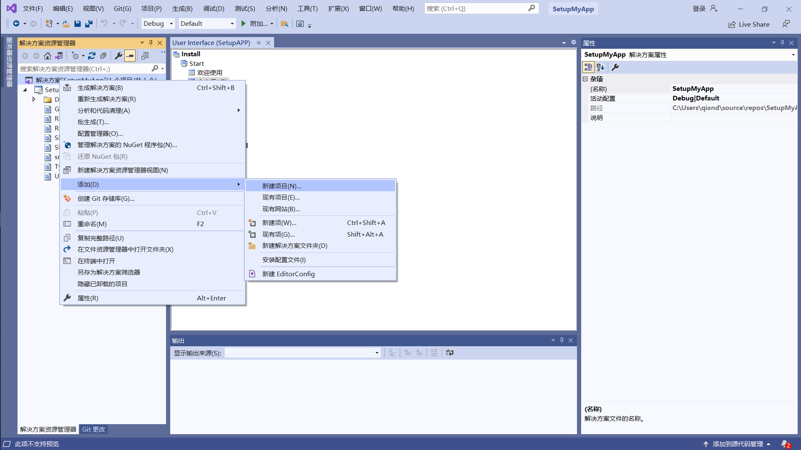801x450 pixels.
Task: Choose 新建项目(N)... from the submenu
Action: coord(282,186)
